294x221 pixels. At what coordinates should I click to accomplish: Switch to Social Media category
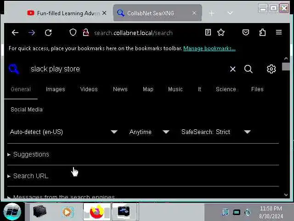(27, 110)
